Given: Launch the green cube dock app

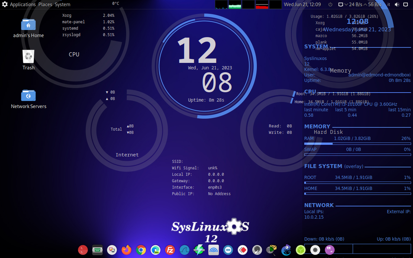Looking at the screenshot, I should 301,250.
